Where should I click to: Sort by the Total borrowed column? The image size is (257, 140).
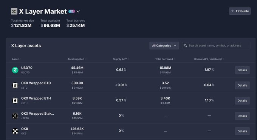[165, 59]
